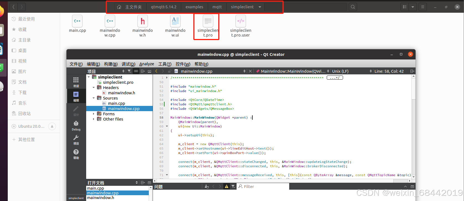The image size is (464, 201).
Task: Open the 控件(W) menu
Action: (x=183, y=64)
